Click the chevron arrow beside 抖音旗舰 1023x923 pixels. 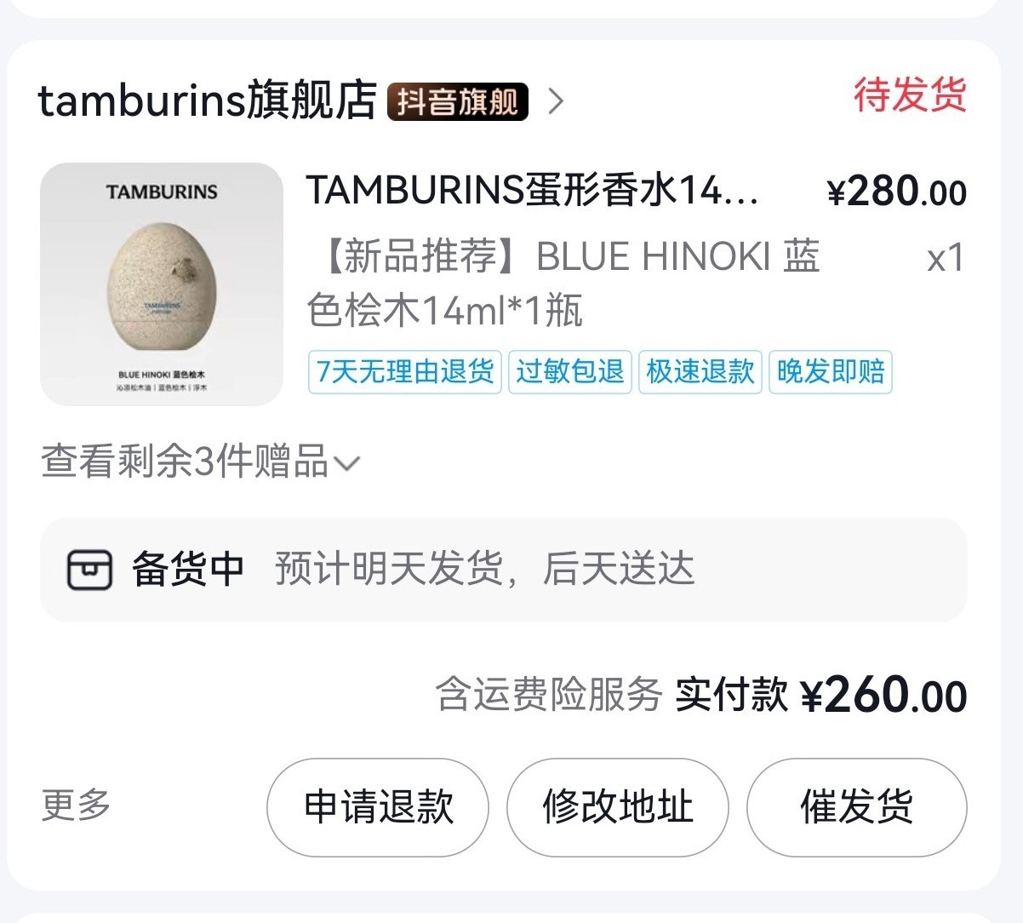click(556, 102)
